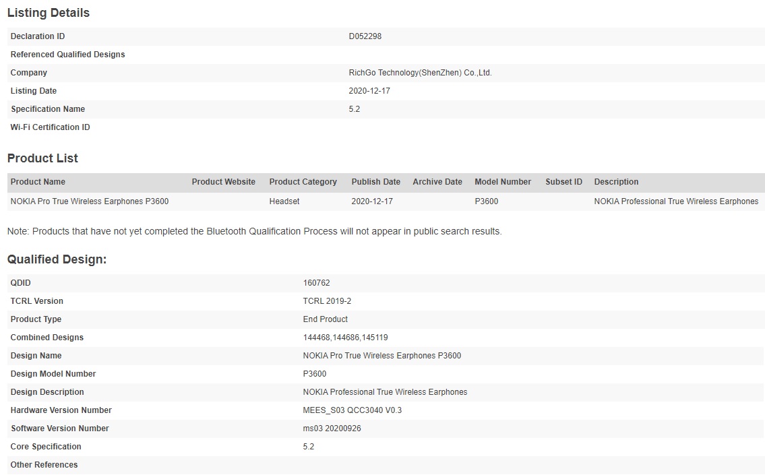Select Specification Name value 5.2

click(355, 108)
